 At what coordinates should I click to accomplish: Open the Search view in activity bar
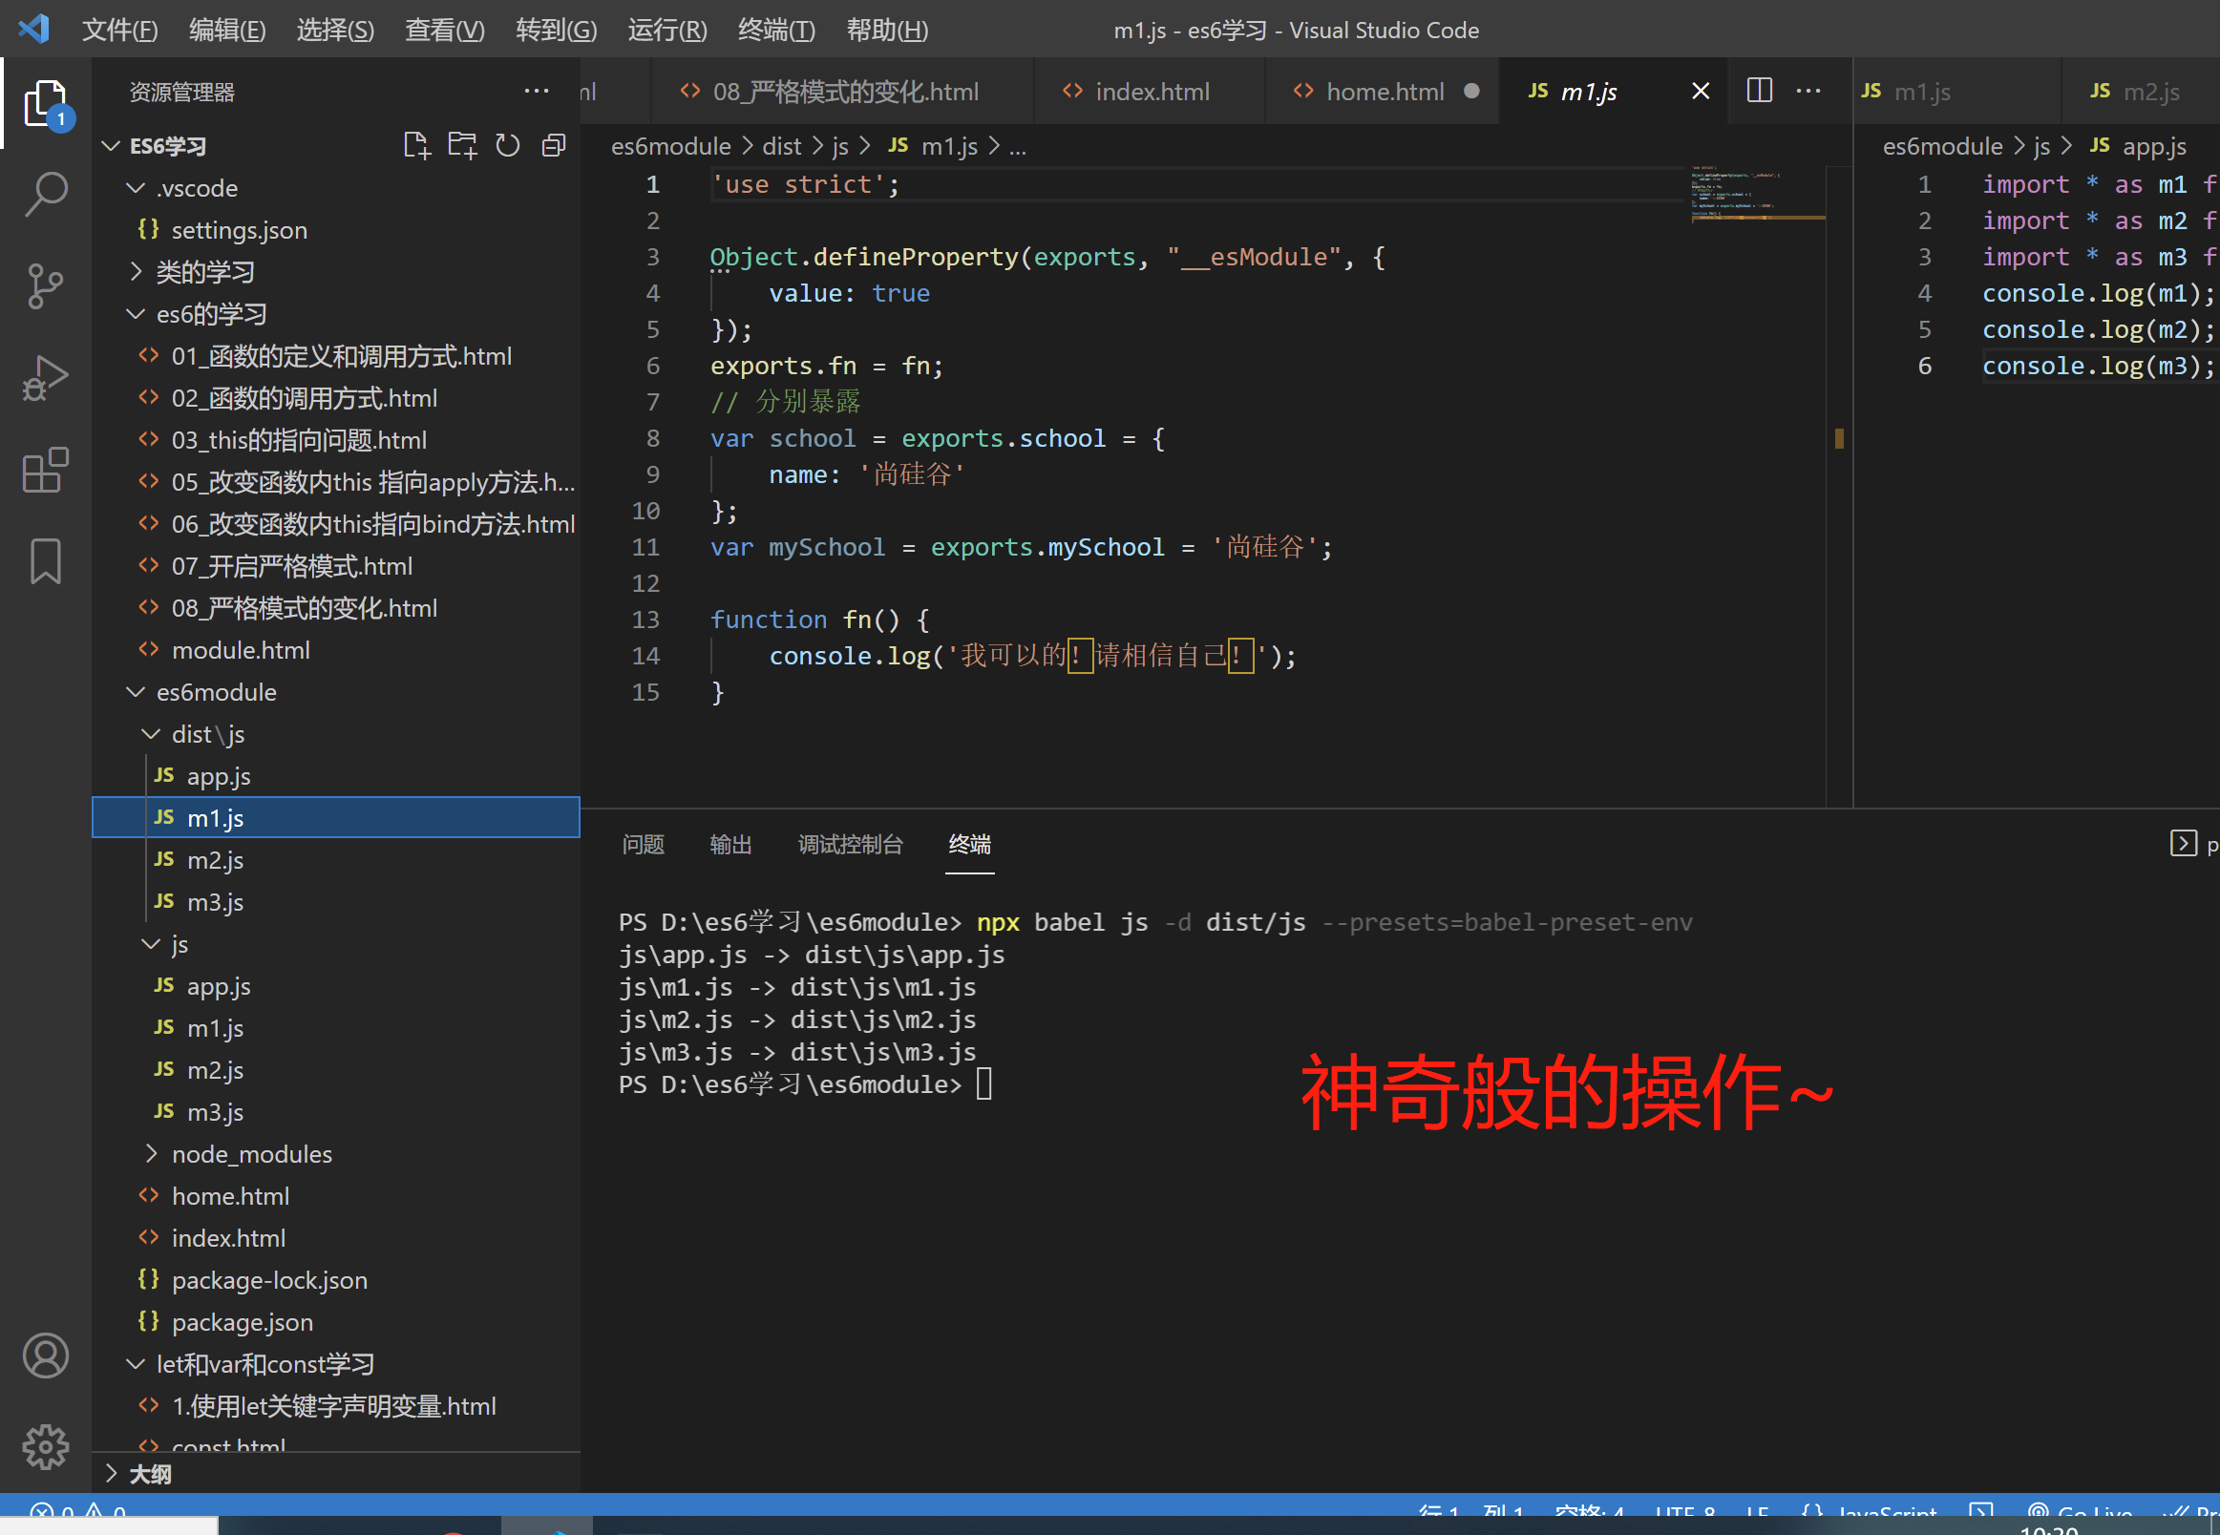click(45, 195)
